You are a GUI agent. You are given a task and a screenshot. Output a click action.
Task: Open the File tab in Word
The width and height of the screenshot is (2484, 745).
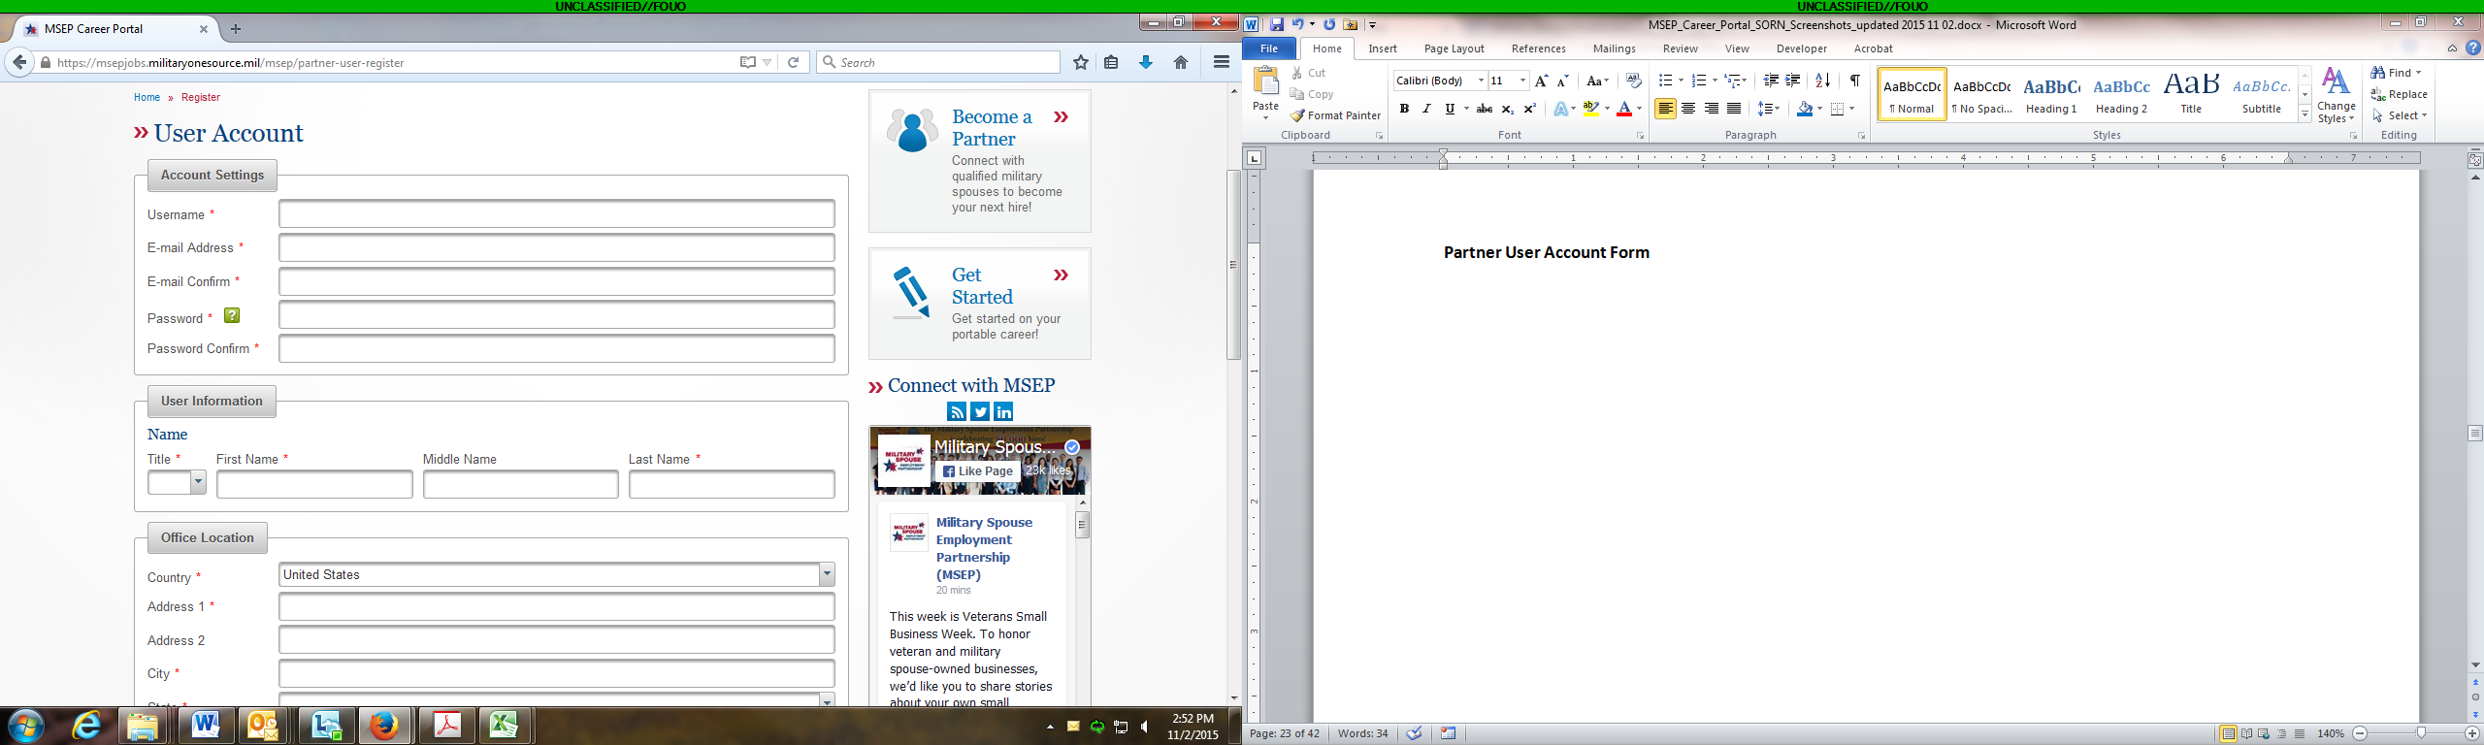(x=1268, y=49)
